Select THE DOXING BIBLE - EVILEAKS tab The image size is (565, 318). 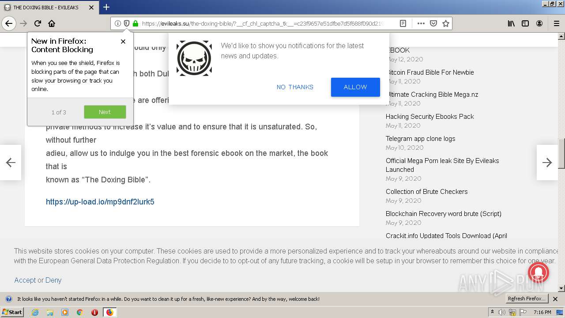(49, 8)
